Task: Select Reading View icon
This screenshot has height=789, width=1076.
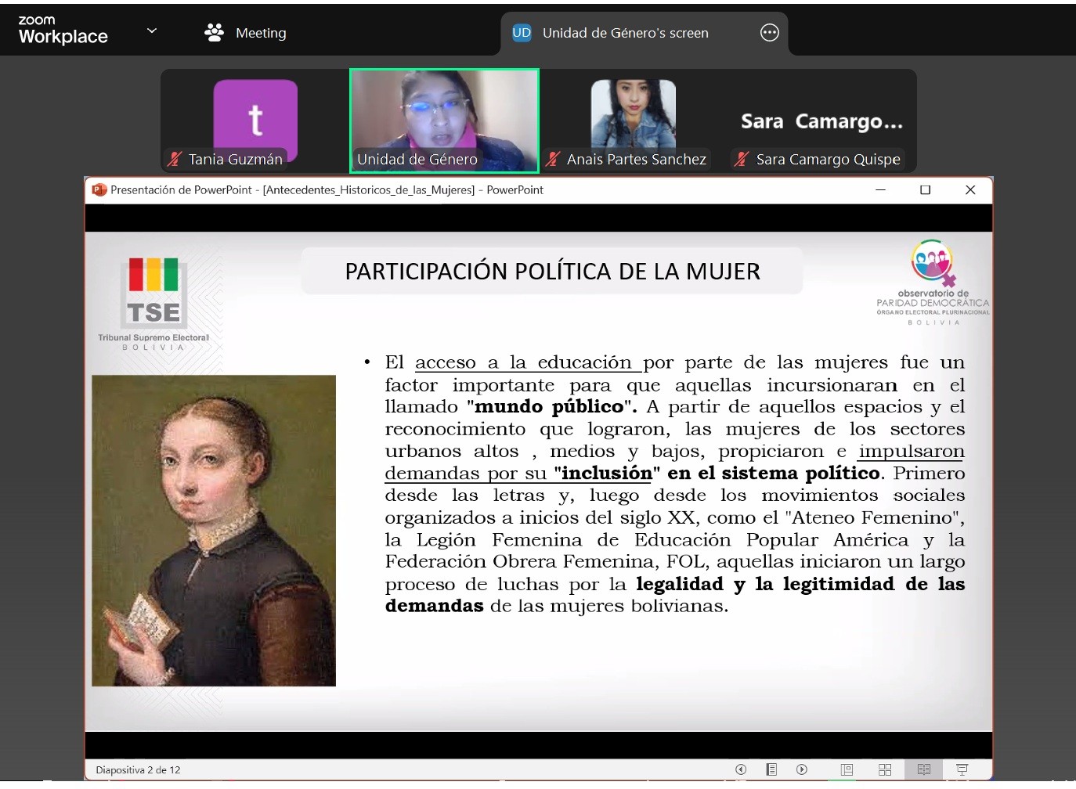Action: pos(924,769)
